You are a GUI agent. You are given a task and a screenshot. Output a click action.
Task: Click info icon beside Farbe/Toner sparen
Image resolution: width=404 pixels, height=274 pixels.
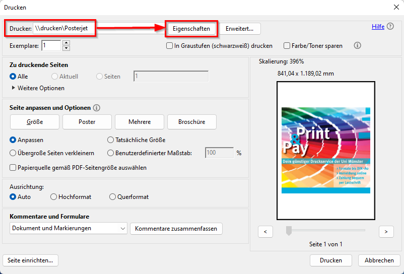tap(358, 45)
